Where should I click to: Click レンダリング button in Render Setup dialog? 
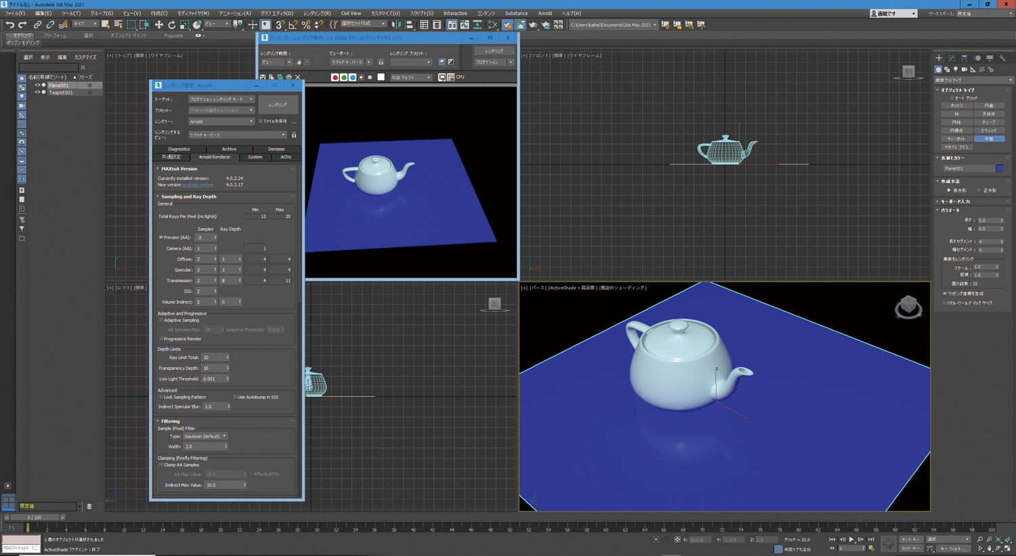pyautogui.click(x=278, y=105)
